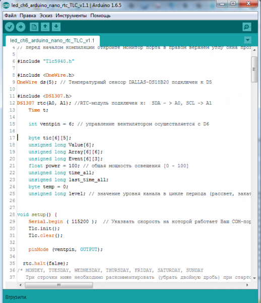Click 'pinMode (ventpin, OUTPUT);' line
261x303 pixels.
click(x=66, y=249)
